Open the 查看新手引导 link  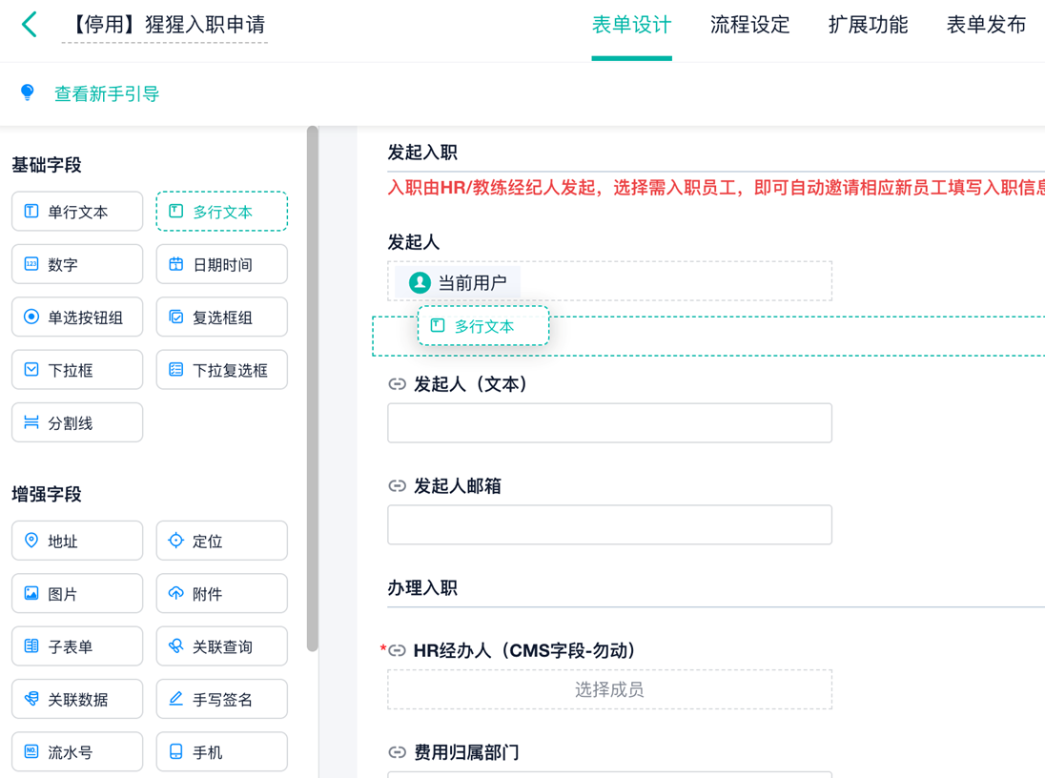(x=106, y=93)
